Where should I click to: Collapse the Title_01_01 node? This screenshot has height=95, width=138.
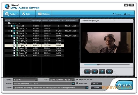[9, 26]
